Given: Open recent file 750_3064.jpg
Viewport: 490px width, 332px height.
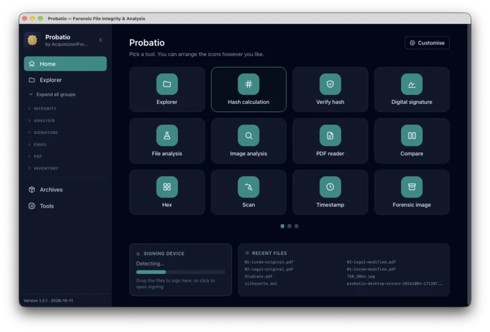Looking at the screenshot, I should tap(361, 277).
